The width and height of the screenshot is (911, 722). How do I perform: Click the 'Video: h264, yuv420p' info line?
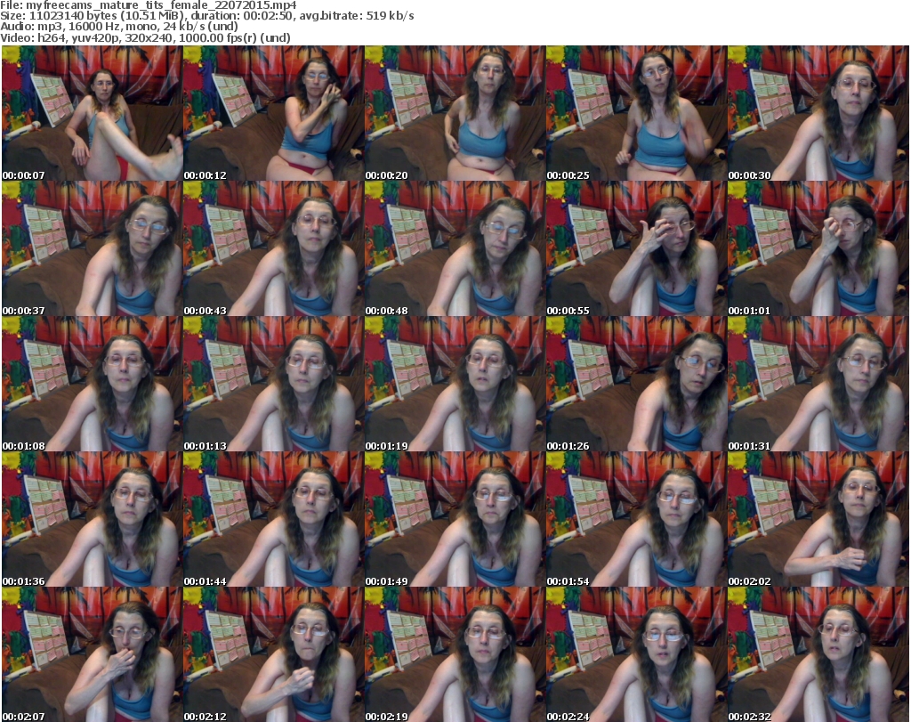145,37
